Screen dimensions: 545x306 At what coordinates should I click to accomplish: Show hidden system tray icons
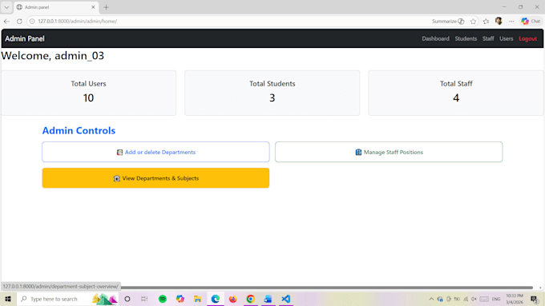(x=431, y=299)
